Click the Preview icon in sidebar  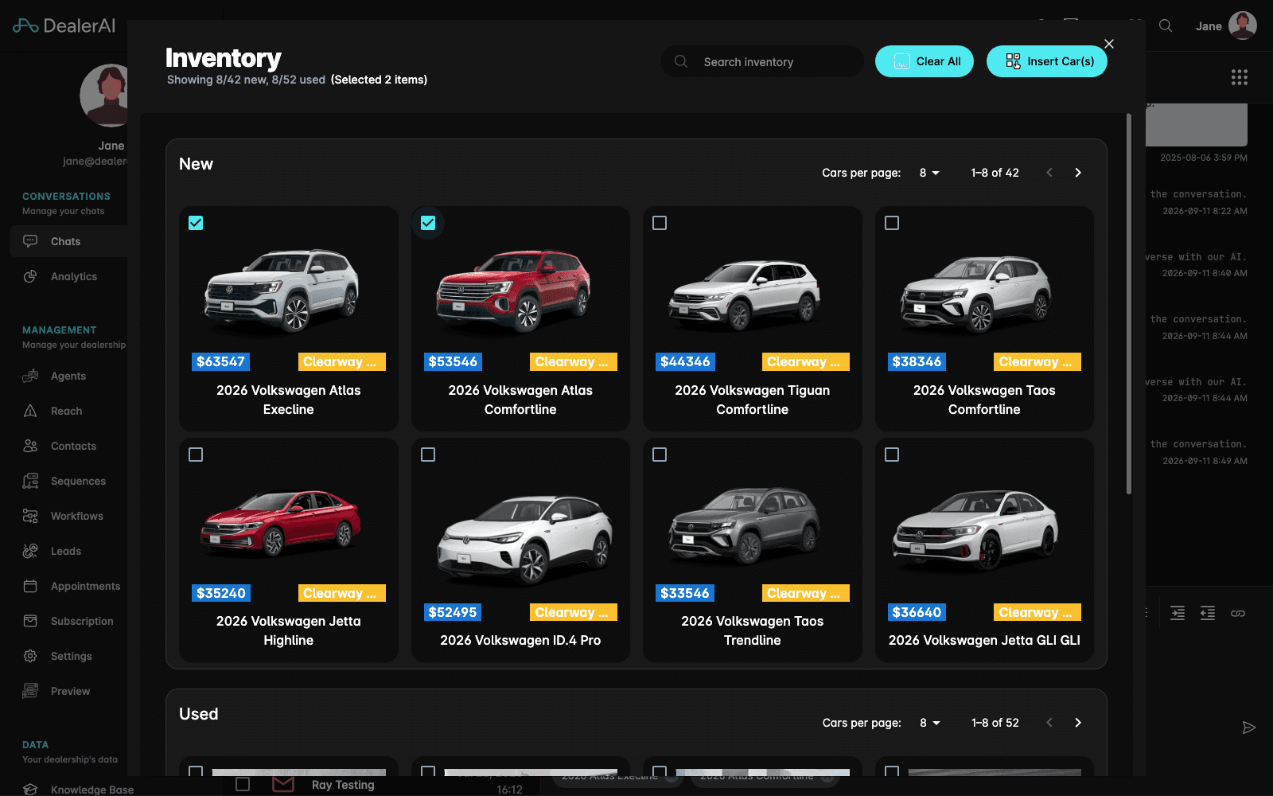click(30, 691)
